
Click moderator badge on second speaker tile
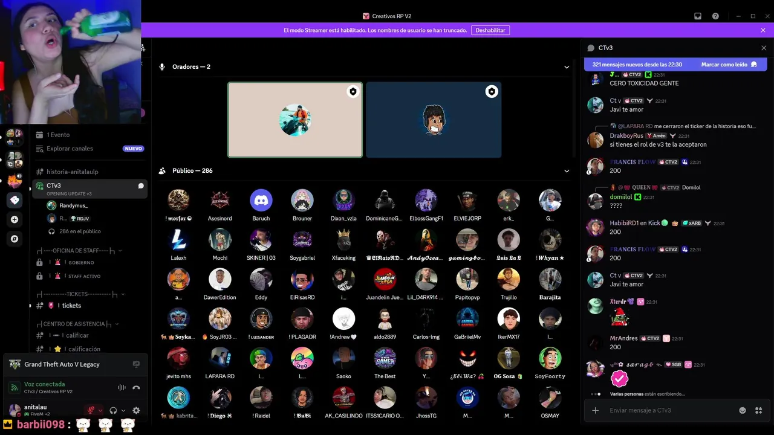point(492,92)
